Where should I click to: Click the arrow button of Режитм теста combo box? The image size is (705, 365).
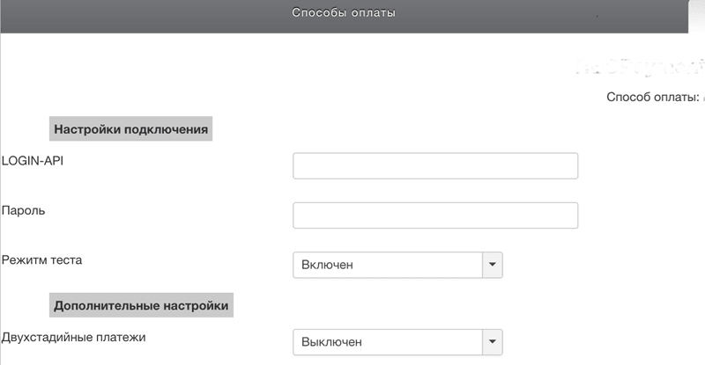pos(493,265)
